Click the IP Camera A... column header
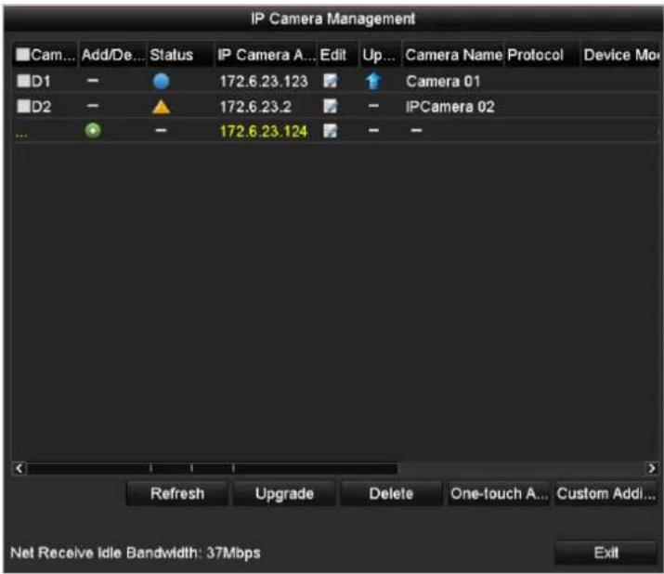The width and height of the screenshot is (664, 574). pos(267,55)
